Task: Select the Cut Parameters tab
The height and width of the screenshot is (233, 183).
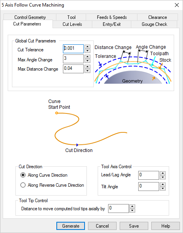Action: point(28,24)
